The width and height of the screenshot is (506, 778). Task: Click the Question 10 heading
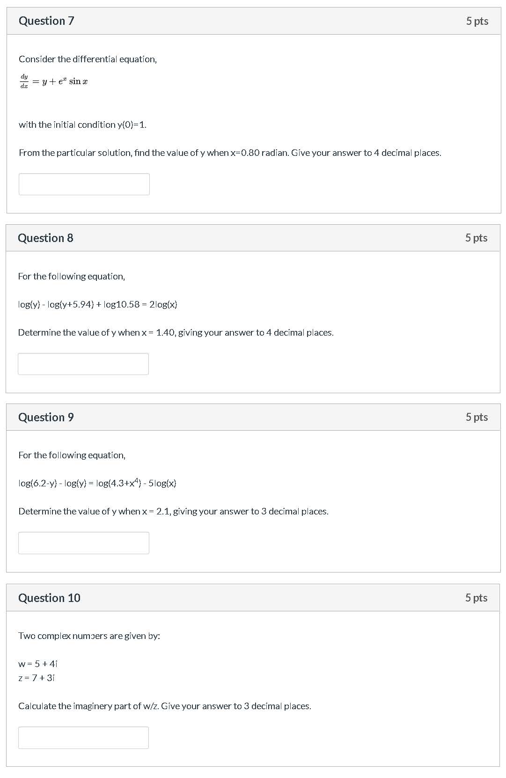click(x=49, y=598)
